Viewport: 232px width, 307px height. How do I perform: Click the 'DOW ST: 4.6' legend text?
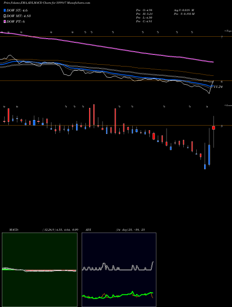click(17, 11)
